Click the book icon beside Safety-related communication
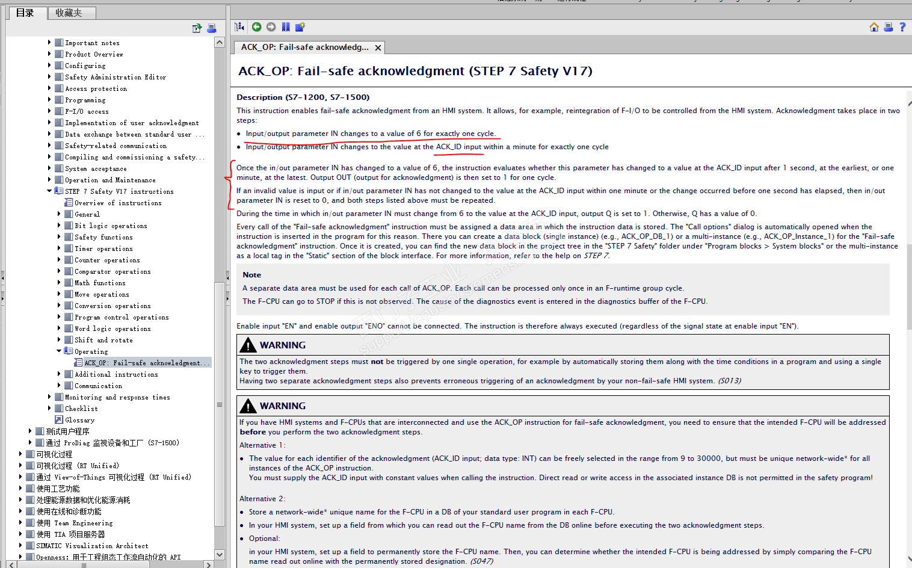The width and height of the screenshot is (912, 568). (x=59, y=146)
